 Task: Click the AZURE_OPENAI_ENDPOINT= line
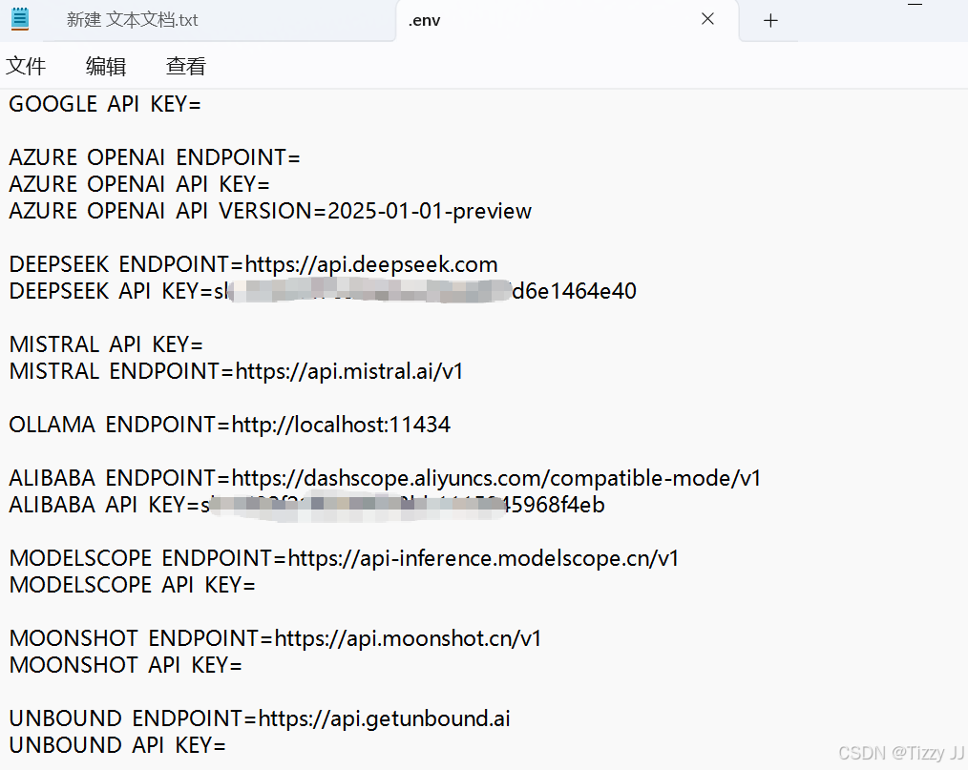coord(155,158)
